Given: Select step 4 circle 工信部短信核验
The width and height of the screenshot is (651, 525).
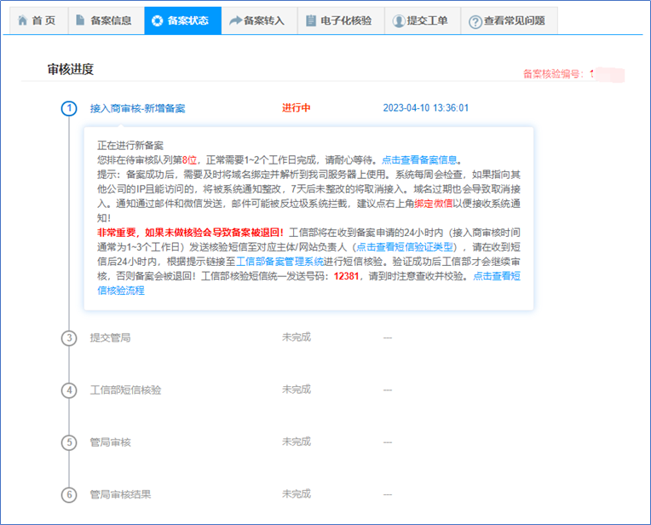Looking at the screenshot, I should [68, 389].
